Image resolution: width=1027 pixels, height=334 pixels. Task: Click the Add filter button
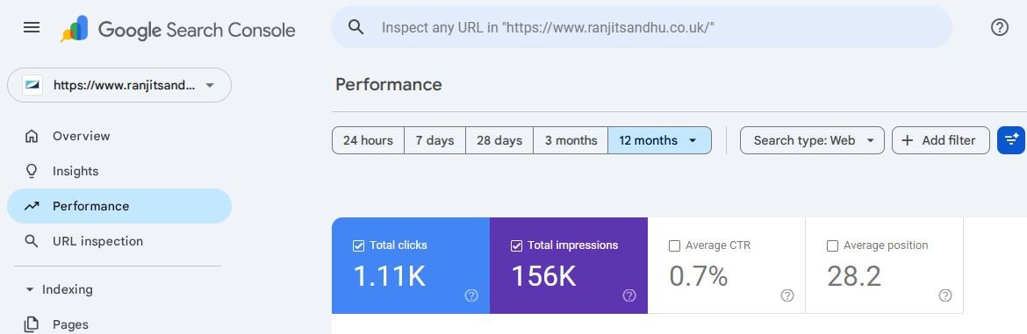(x=941, y=140)
